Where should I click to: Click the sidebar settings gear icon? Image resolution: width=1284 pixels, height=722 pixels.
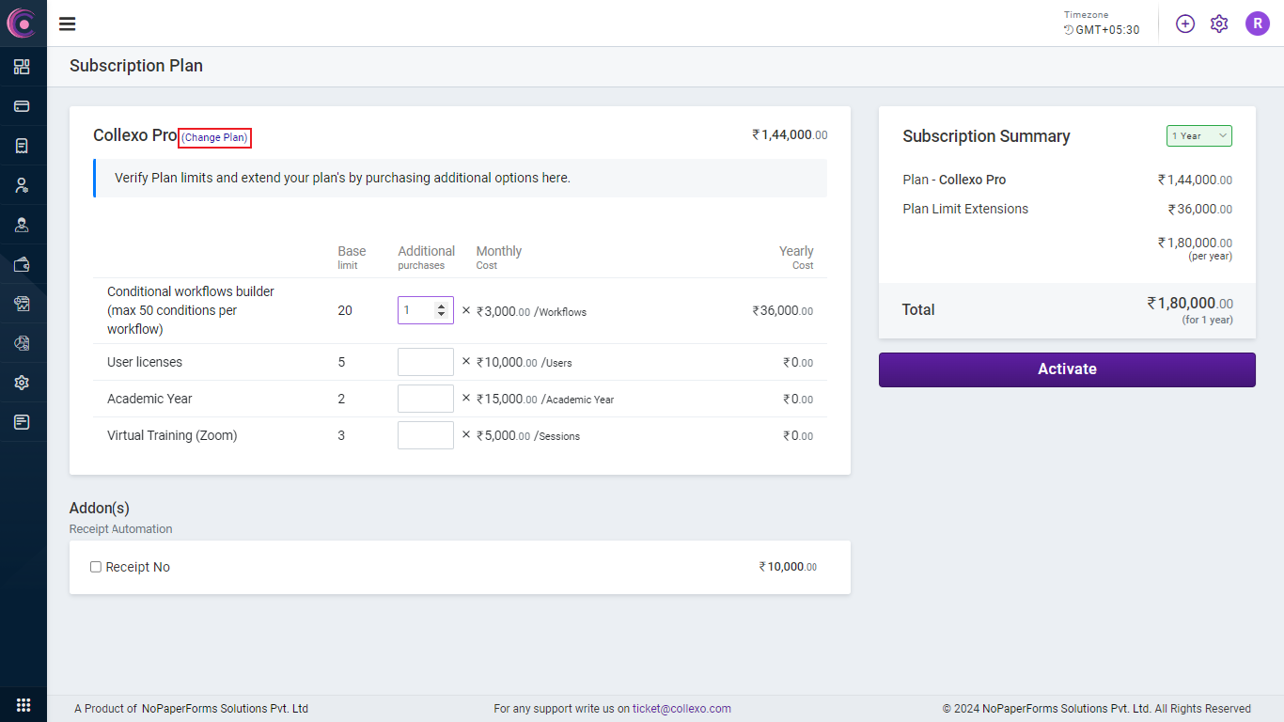(x=22, y=383)
